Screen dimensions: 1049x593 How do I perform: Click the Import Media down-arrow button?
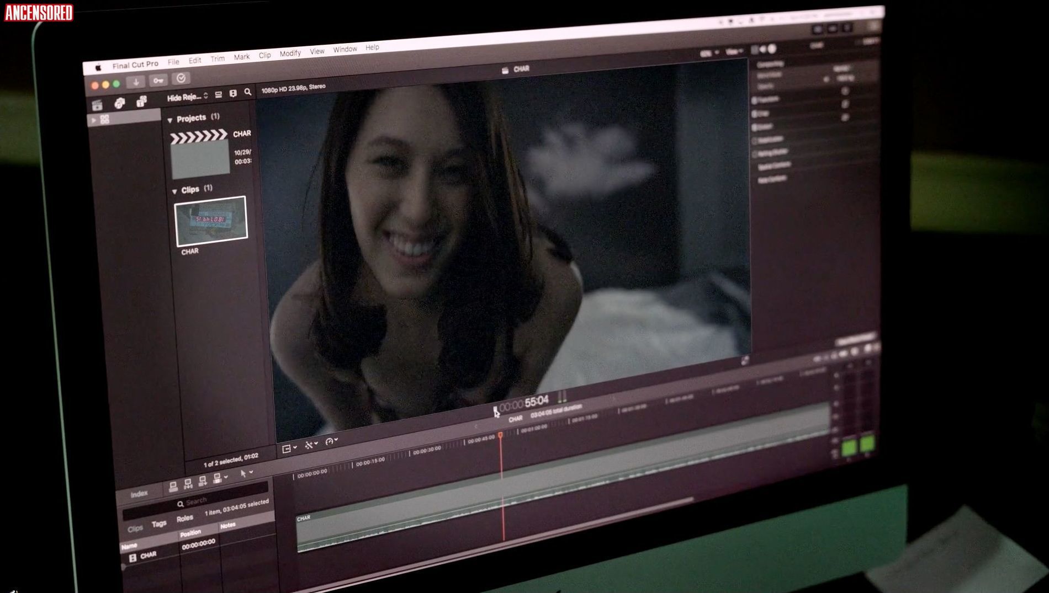click(136, 82)
